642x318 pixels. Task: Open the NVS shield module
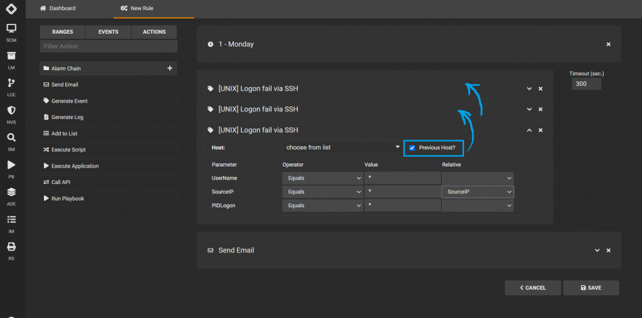pyautogui.click(x=11, y=115)
